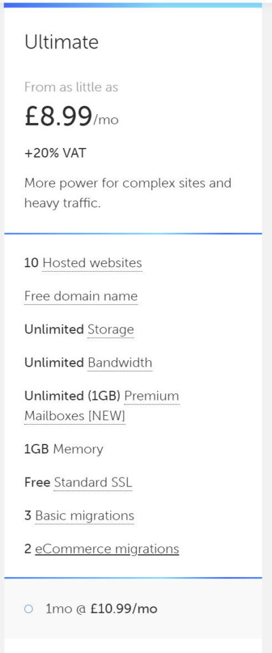272x653 pixels.
Task: Click the +20% VAT note
Action: (55, 153)
